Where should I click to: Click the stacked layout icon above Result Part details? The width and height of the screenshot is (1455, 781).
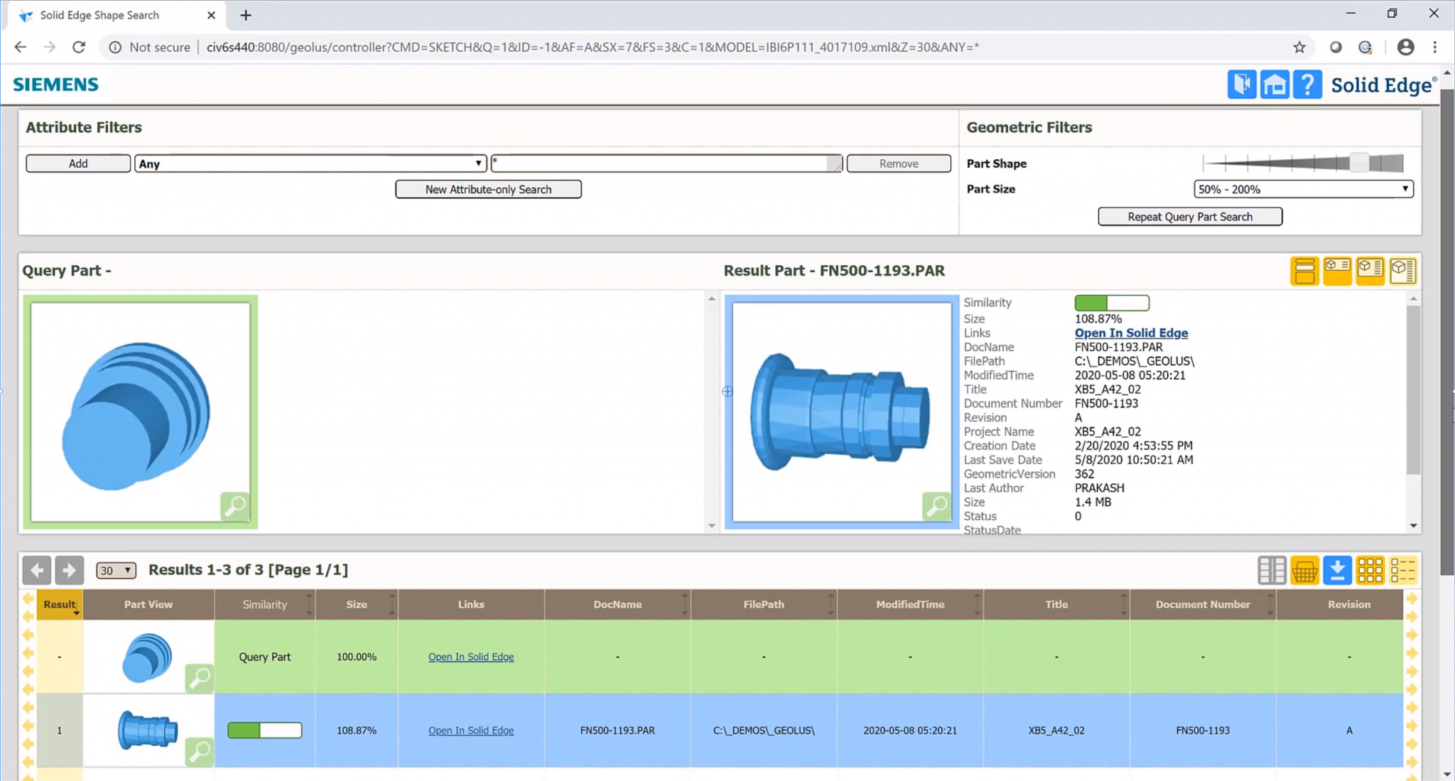tap(1304, 271)
